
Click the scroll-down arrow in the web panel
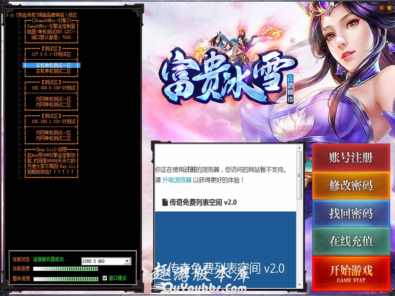[299, 285]
